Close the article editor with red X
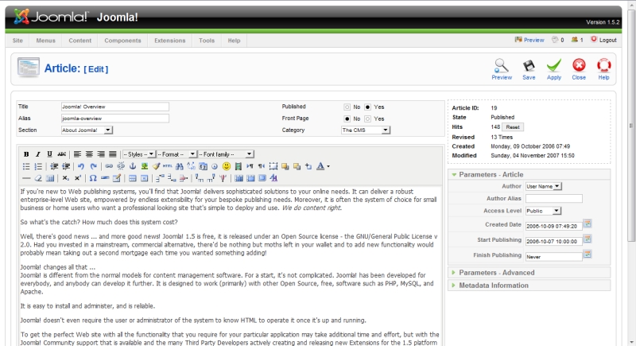636x346 pixels. click(x=579, y=69)
